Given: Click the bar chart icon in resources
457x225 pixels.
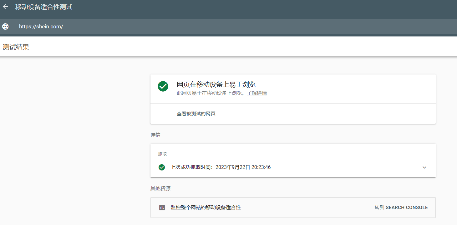Looking at the screenshot, I should click(162, 208).
